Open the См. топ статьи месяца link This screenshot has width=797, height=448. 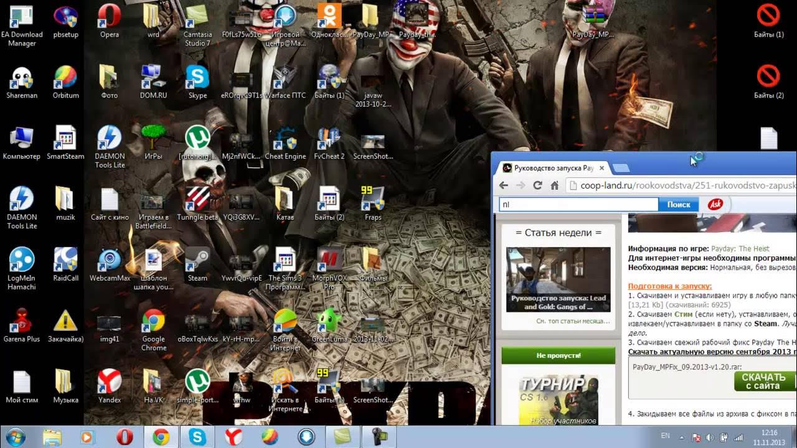click(x=573, y=321)
